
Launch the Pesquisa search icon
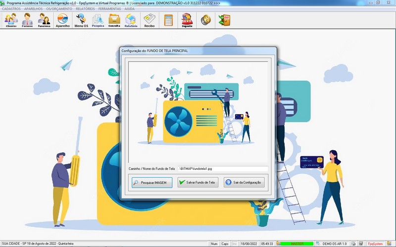pyautogui.click(x=98, y=20)
